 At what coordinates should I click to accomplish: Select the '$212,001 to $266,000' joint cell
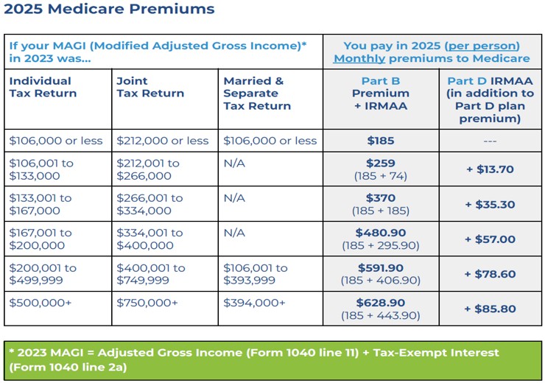click(165, 169)
